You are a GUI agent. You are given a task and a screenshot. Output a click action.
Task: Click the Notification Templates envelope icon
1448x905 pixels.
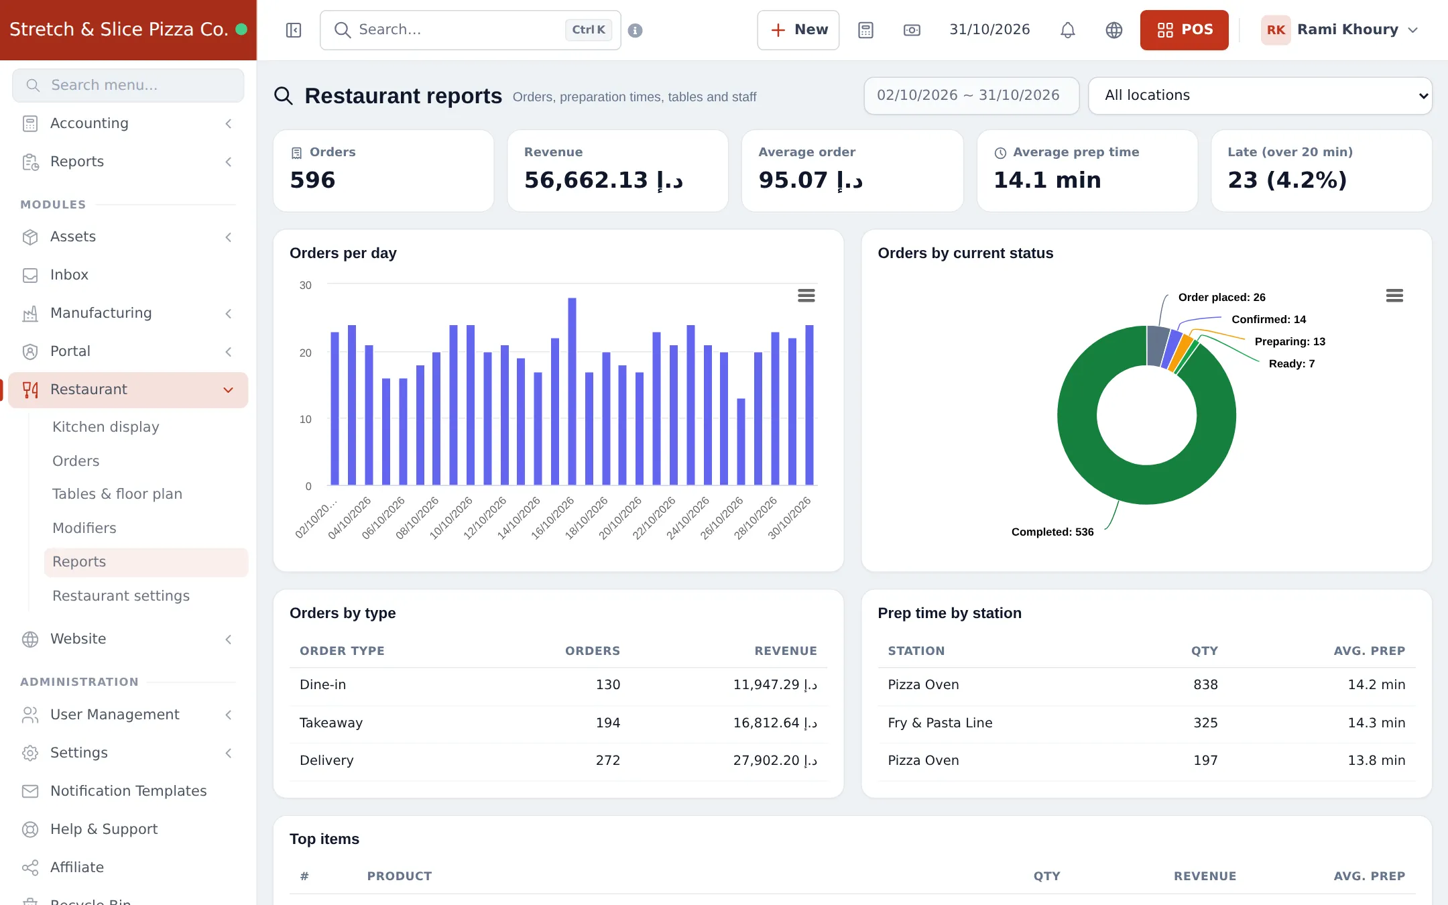coord(30,791)
